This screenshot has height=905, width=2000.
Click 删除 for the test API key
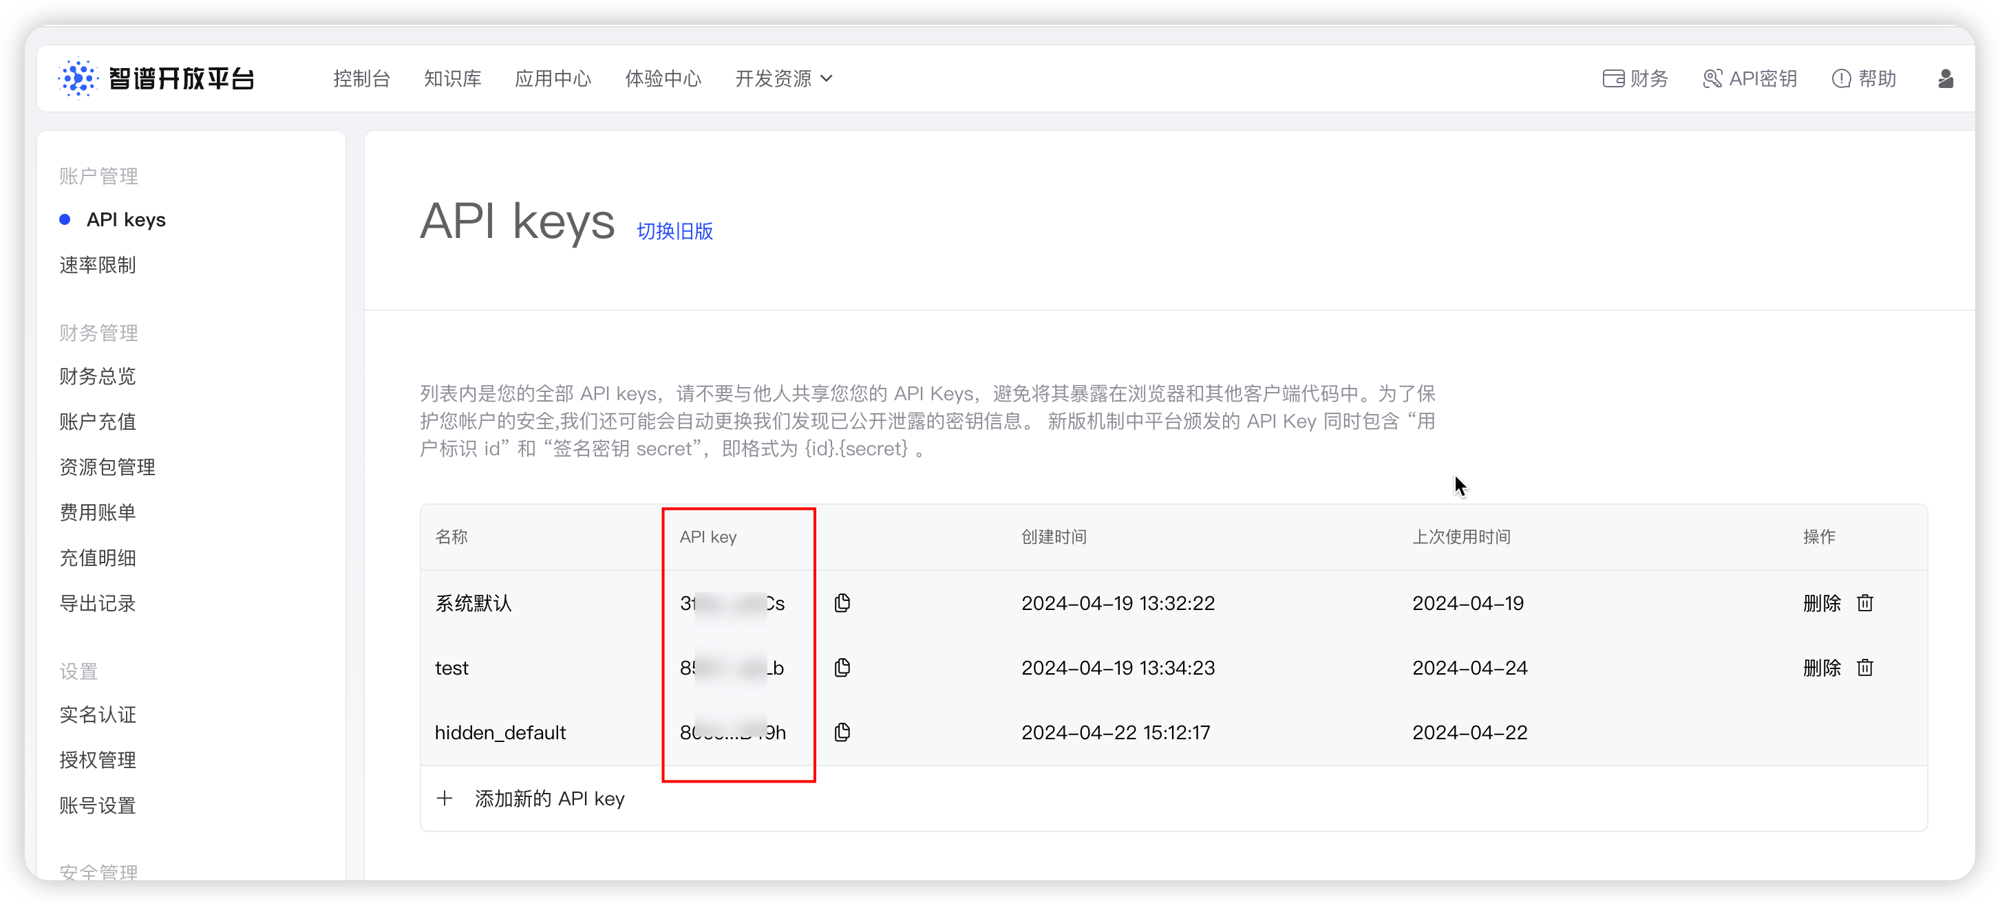click(x=1822, y=667)
